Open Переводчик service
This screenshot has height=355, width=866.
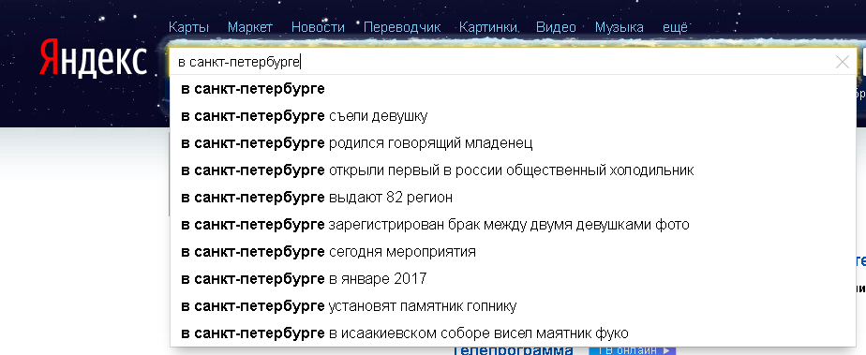tap(402, 27)
